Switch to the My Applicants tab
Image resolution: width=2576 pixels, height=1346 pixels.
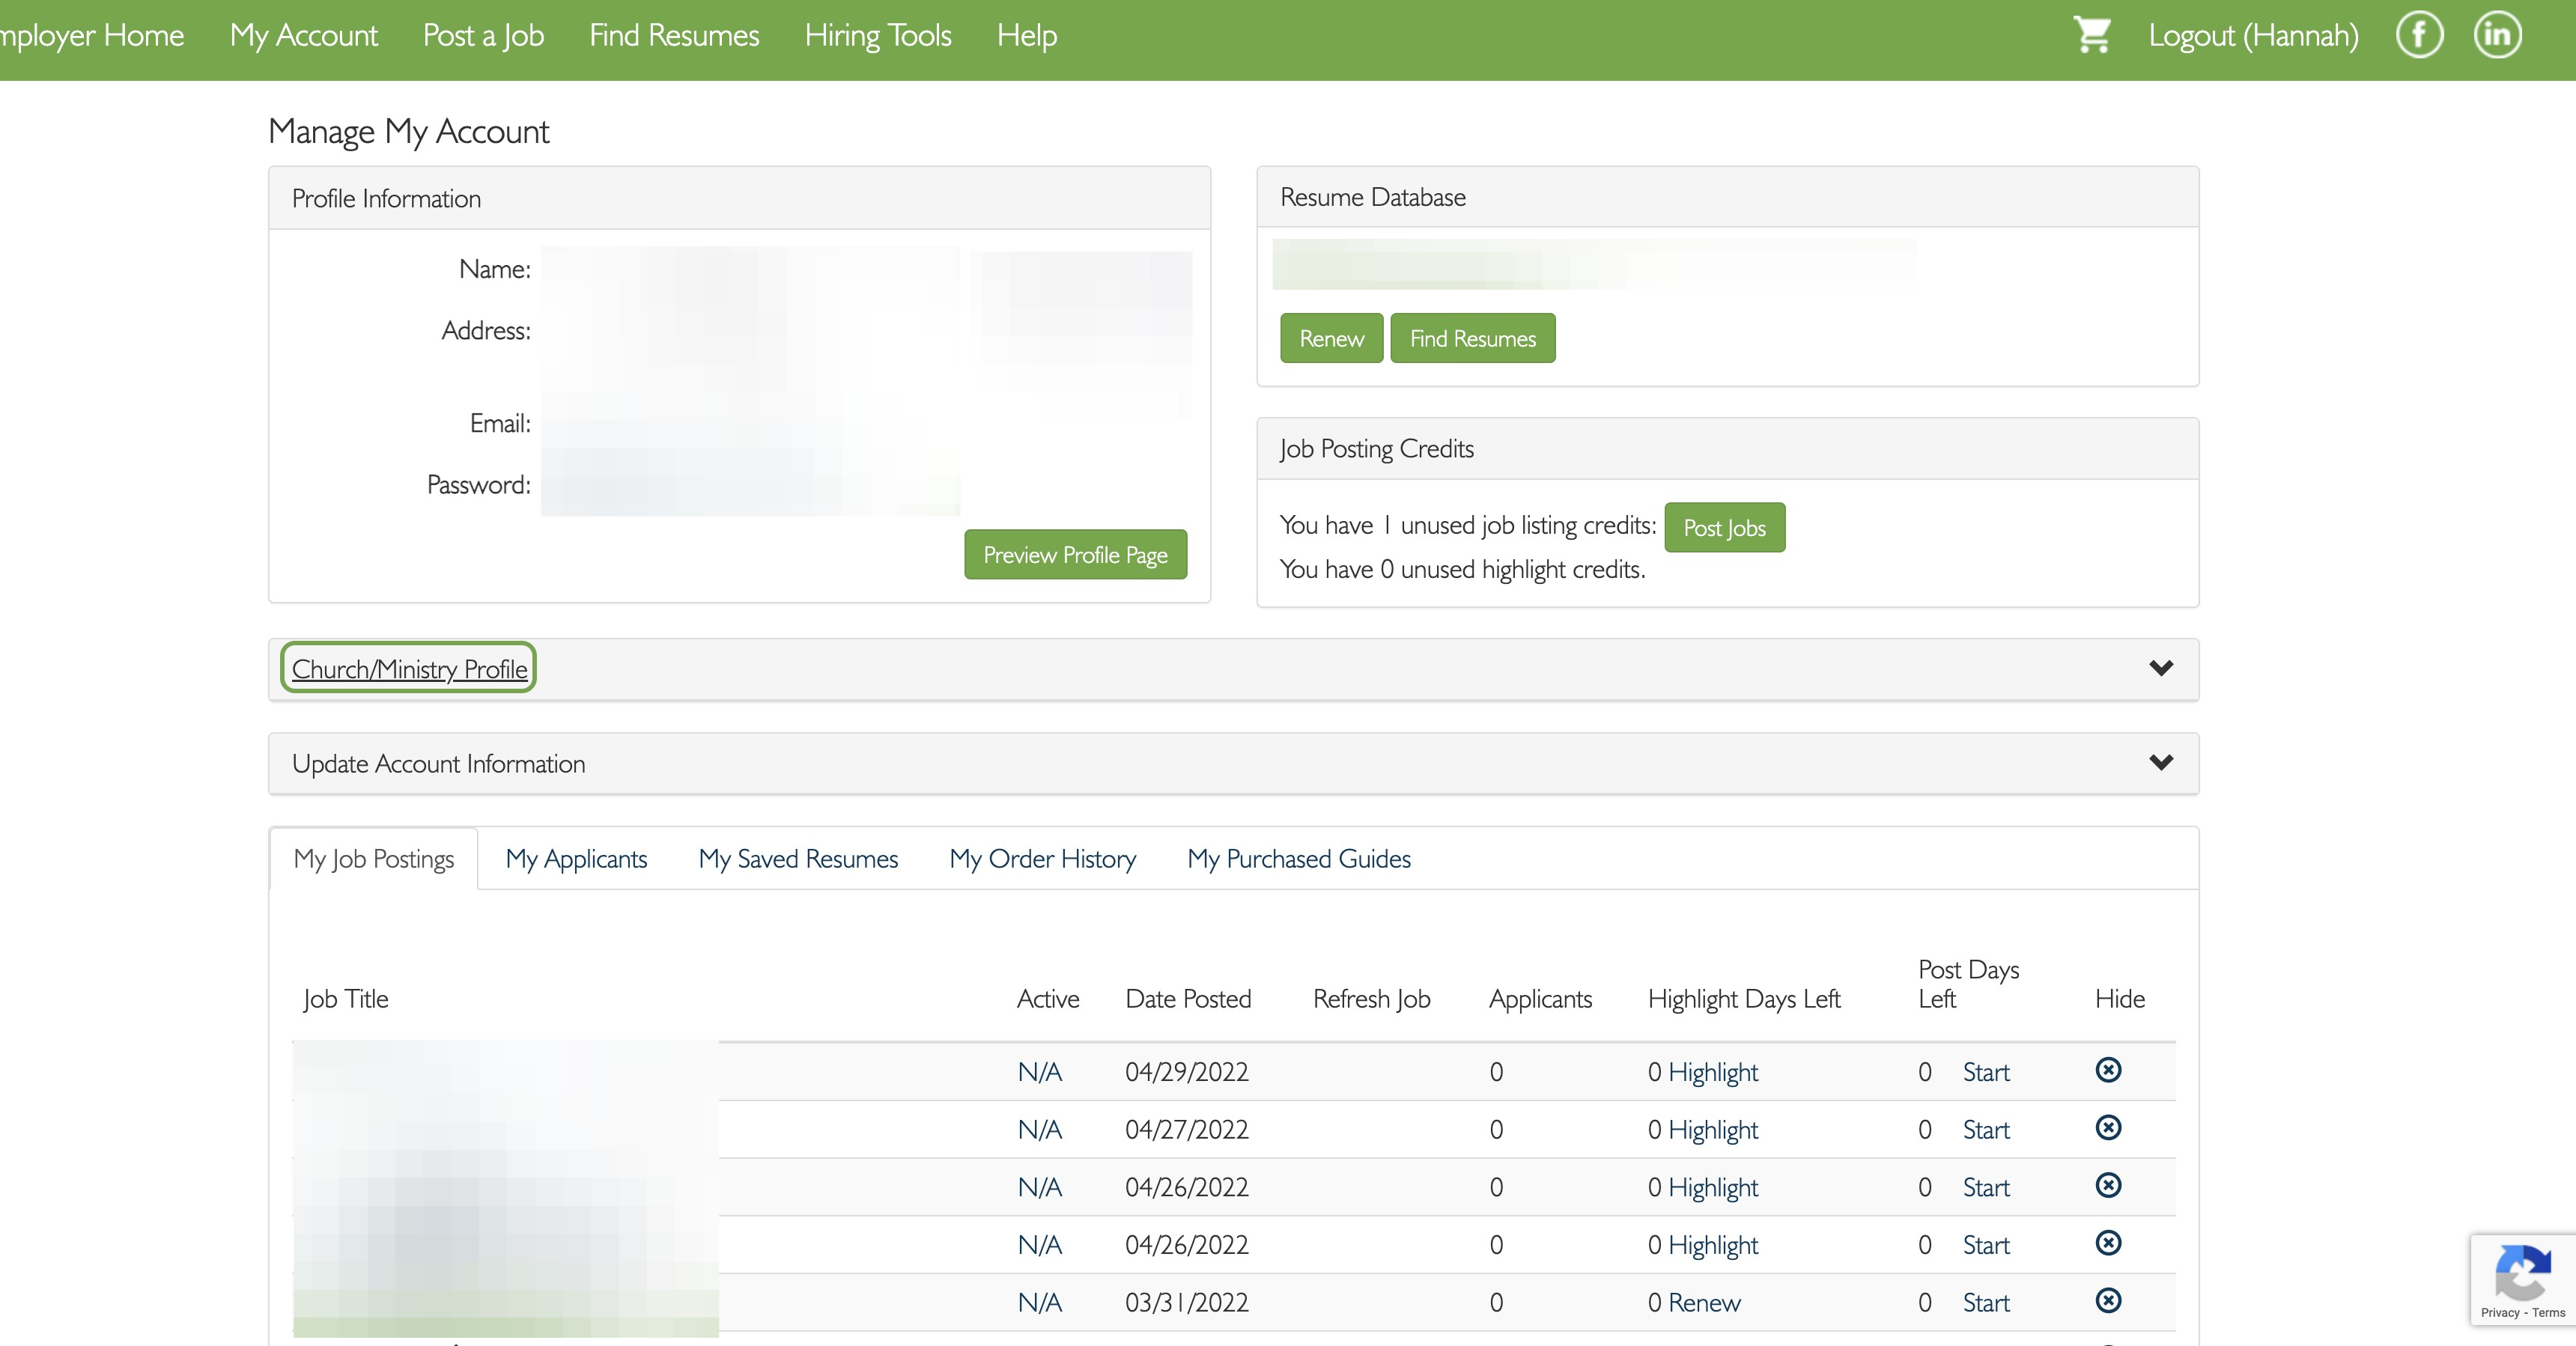576,859
